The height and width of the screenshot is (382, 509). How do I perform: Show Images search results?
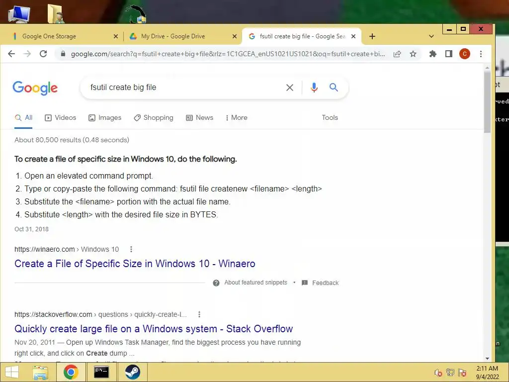pyautogui.click(x=105, y=117)
